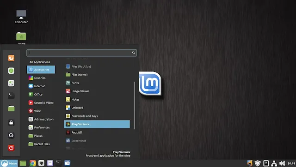Open the update manager shield tray icon
Viewport: 296px width, 167px height.
[258, 163]
